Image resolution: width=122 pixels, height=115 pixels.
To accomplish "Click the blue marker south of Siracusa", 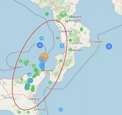I will [61, 110].
